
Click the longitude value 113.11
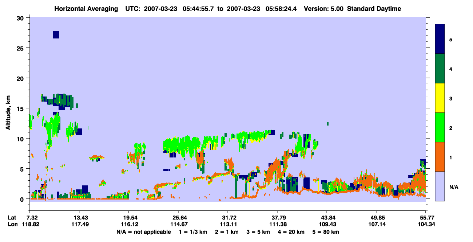click(x=228, y=224)
